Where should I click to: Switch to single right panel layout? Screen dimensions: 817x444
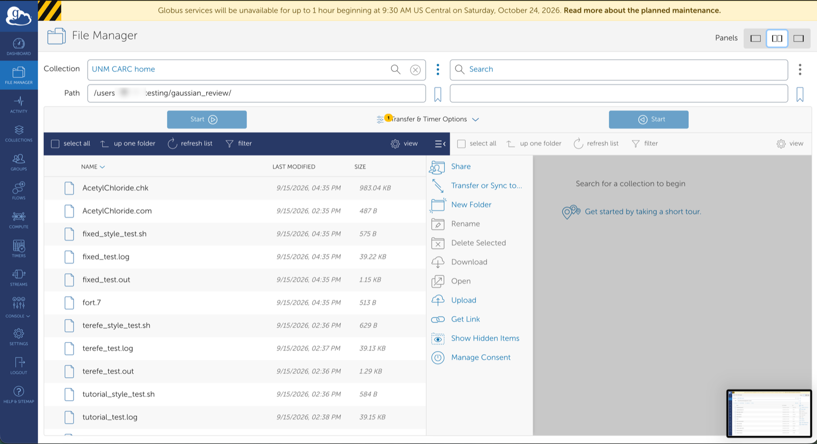coord(799,38)
